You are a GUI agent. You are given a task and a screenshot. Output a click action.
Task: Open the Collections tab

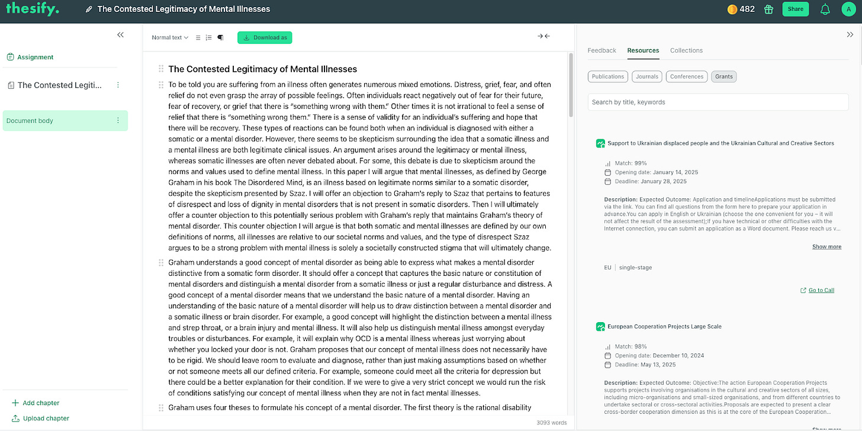click(x=686, y=50)
